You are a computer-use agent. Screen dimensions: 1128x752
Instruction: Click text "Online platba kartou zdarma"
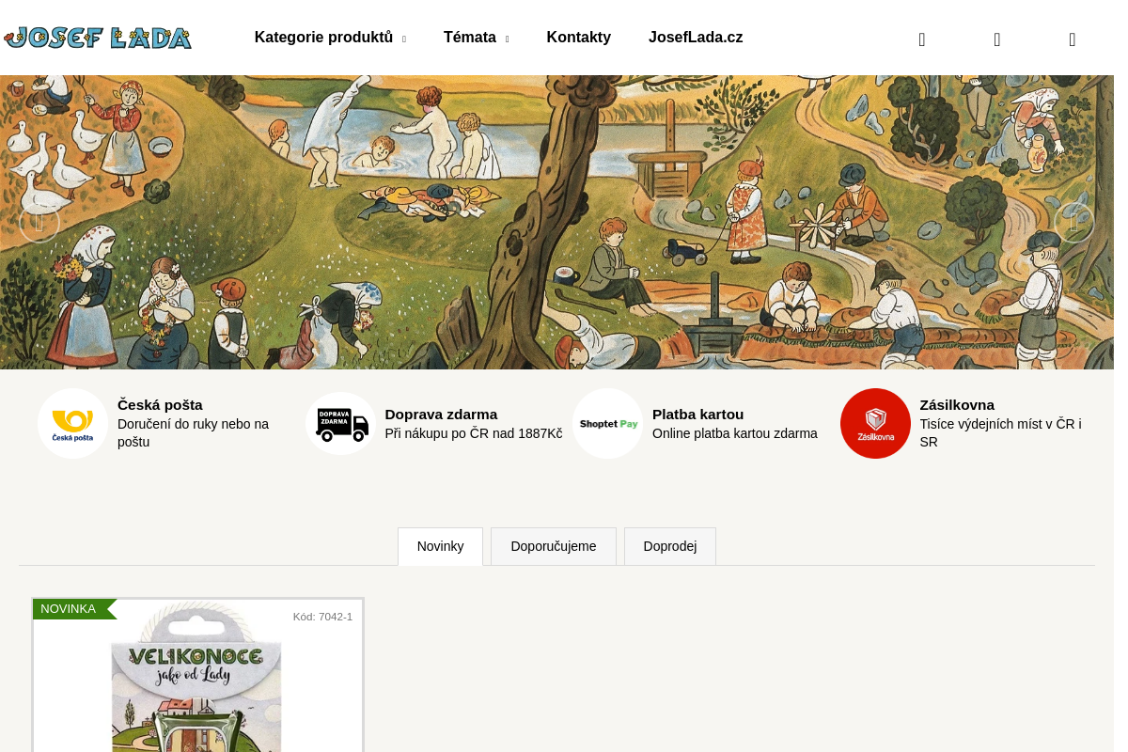pyautogui.click(x=735, y=433)
